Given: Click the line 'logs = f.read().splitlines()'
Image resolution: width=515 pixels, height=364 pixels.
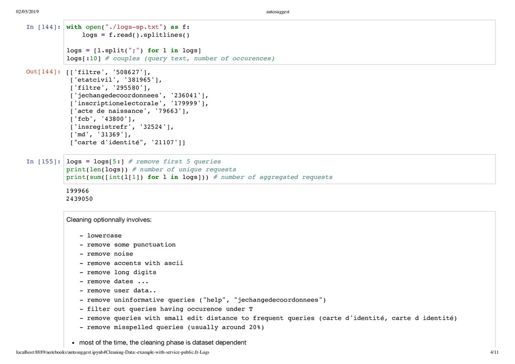Looking at the screenshot, I should [136, 35].
